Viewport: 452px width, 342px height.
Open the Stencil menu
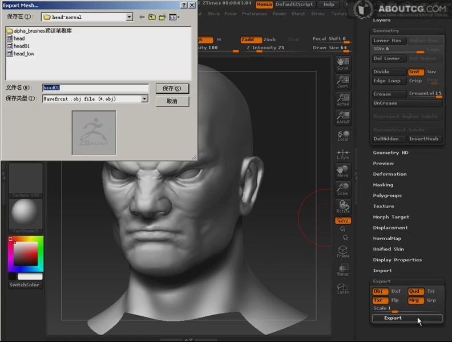298,14
